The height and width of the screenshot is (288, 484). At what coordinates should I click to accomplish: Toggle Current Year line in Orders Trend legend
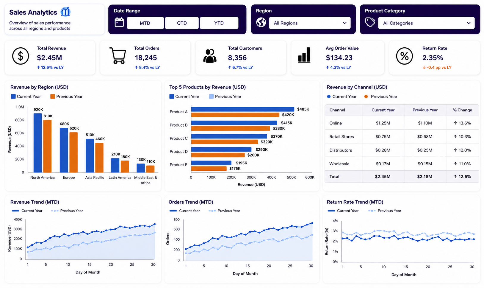coord(173,211)
